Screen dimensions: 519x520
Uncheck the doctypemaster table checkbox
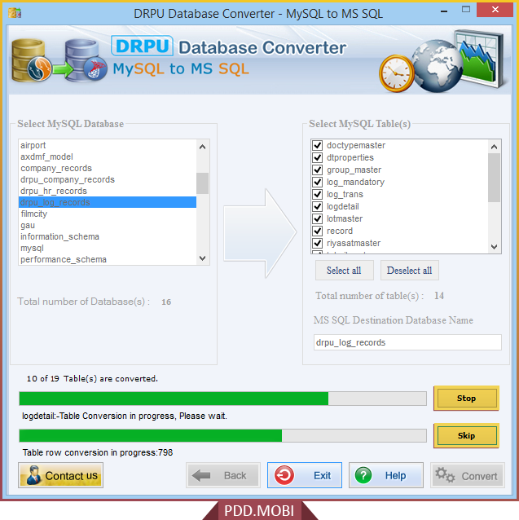[318, 146]
